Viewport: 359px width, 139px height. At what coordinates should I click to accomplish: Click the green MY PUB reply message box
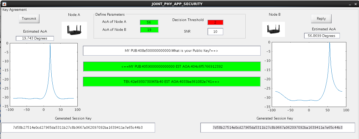172,66
